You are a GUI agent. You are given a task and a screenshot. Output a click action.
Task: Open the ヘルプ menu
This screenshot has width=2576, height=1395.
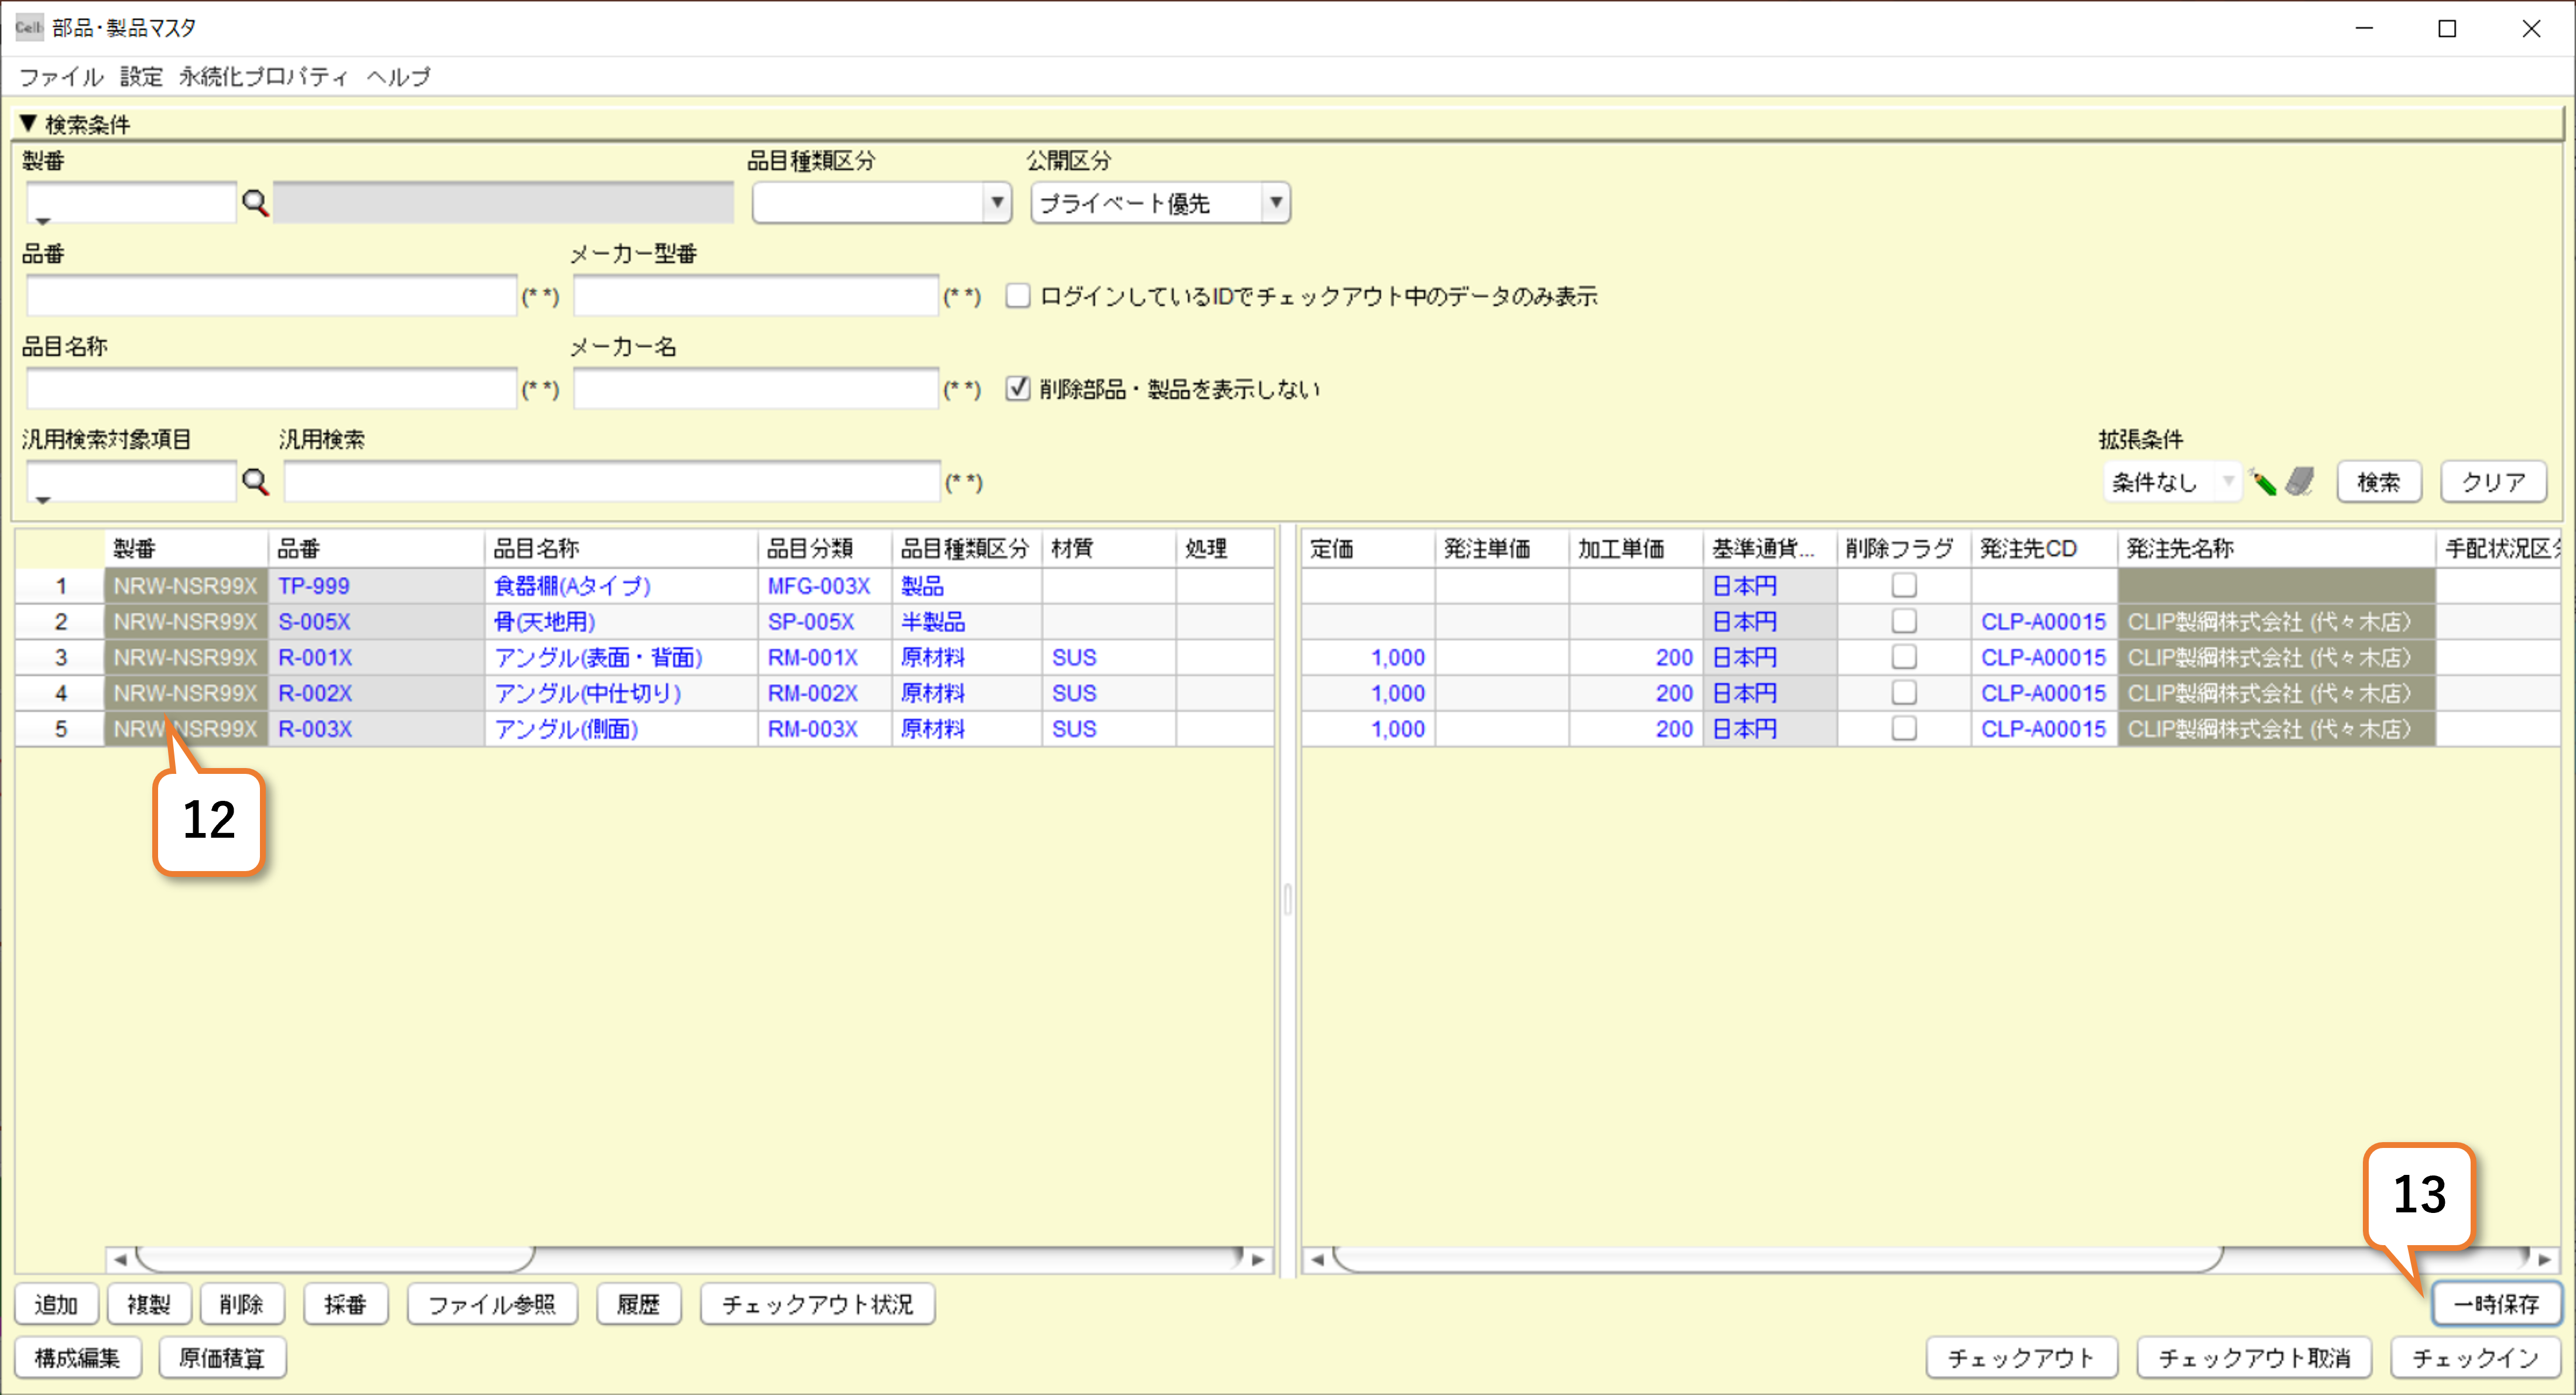pyautogui.click(x=398, y=77)
